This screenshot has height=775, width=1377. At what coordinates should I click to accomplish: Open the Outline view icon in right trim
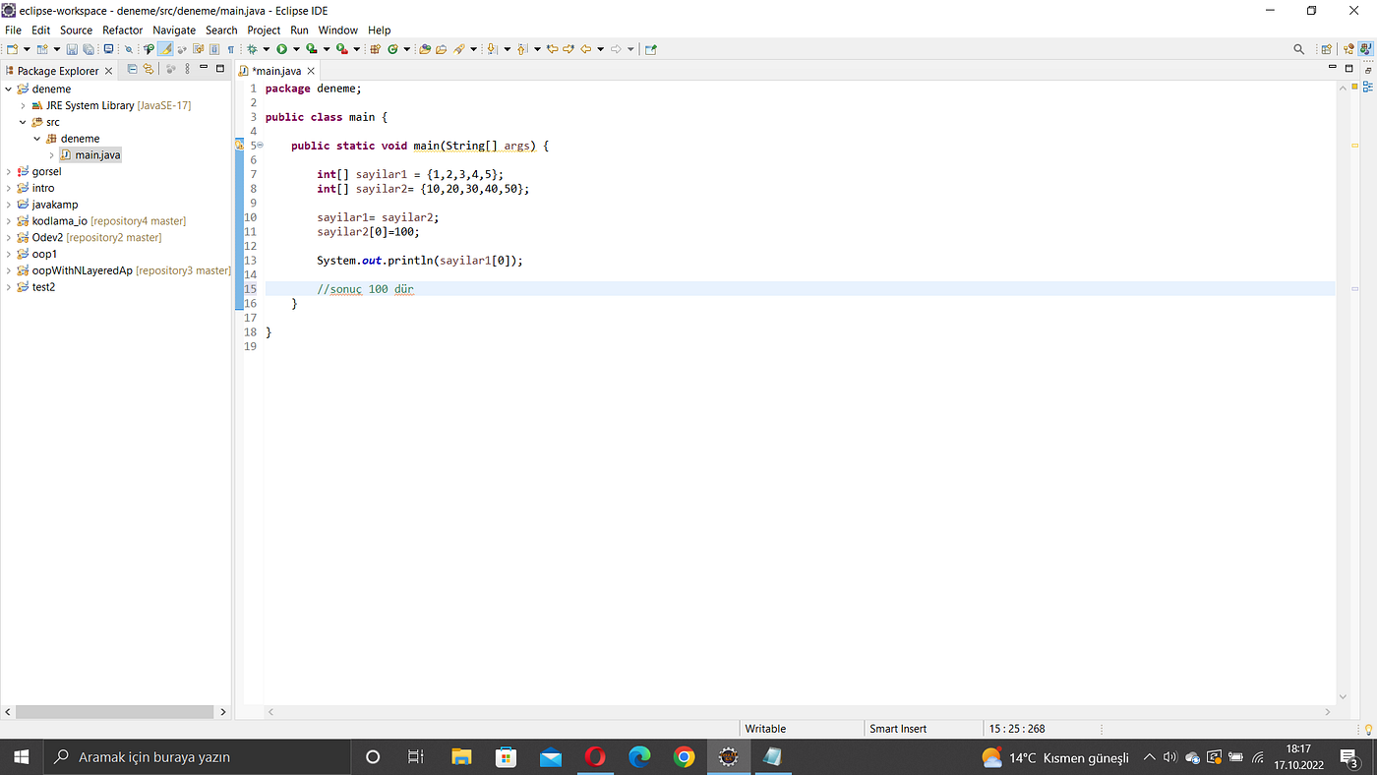click(x=1368, y=88)
